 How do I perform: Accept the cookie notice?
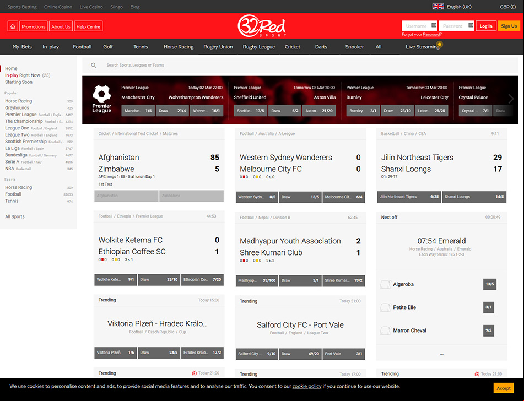point(503,388)
